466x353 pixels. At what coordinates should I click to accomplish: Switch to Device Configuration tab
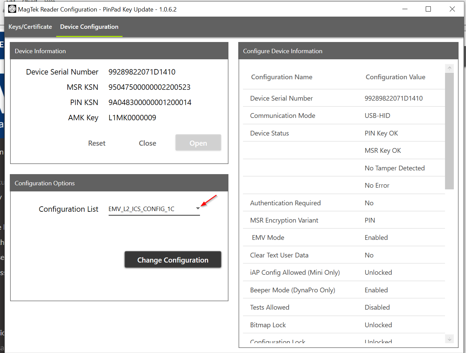point(89,27)
